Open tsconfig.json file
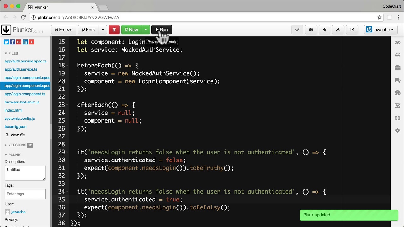This screenshot has width=404, height=227. coord(15,127)
